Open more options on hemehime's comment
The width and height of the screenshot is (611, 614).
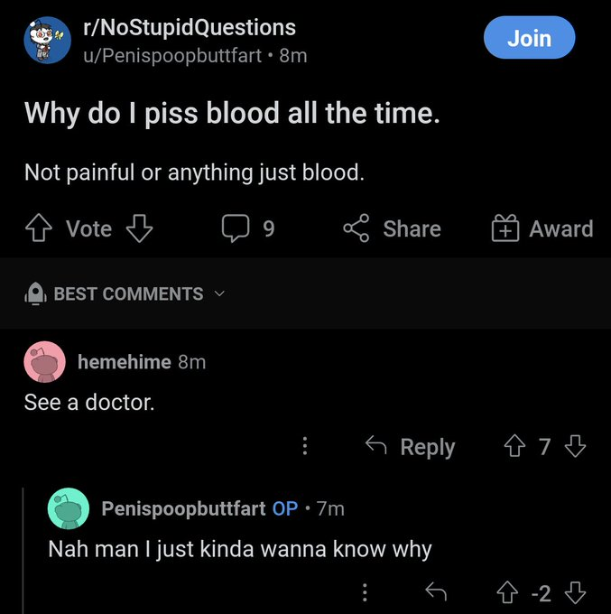[x=304, y=446]
